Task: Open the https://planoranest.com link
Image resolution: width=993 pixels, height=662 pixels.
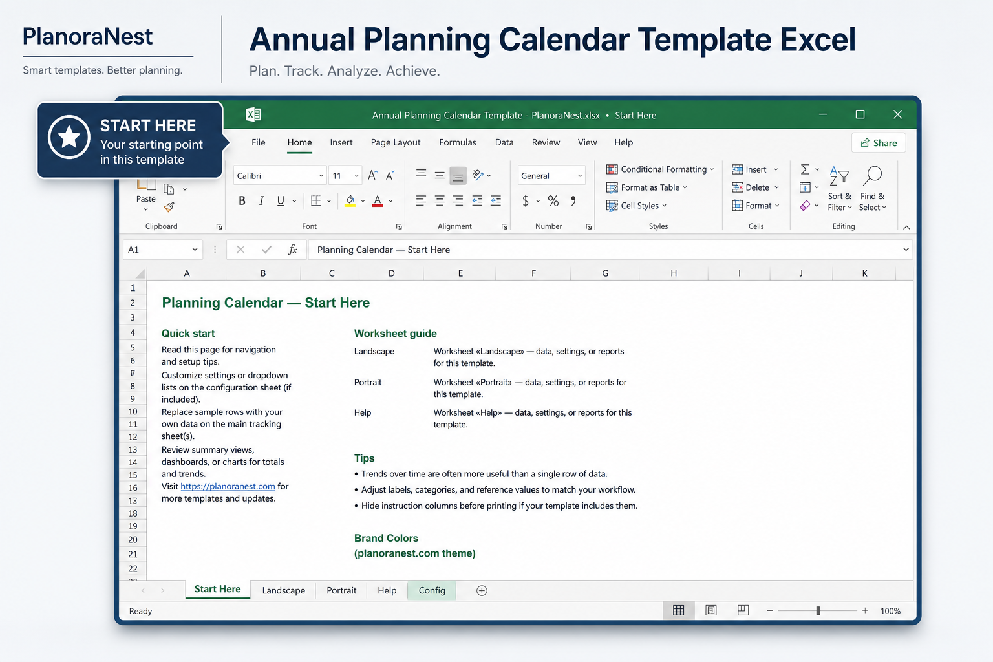Action: [x=228, y=486]
